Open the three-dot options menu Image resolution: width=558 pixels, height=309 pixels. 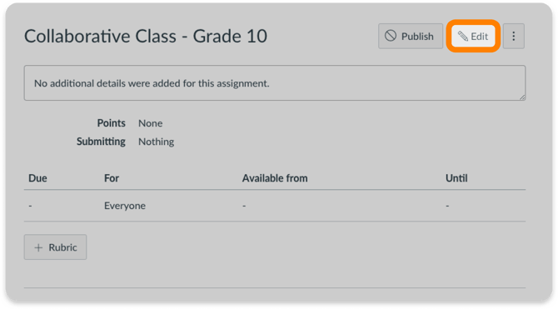[514, 36]
